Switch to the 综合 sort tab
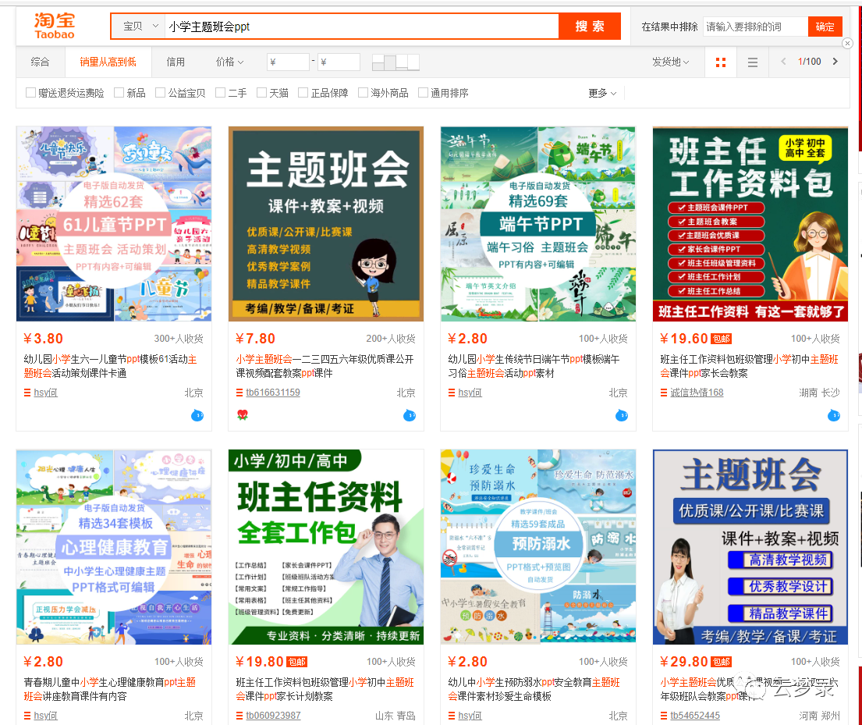Image resolution: width=862 pixels, height=725 pixels. pyautogui.click(x=40, y=62)
